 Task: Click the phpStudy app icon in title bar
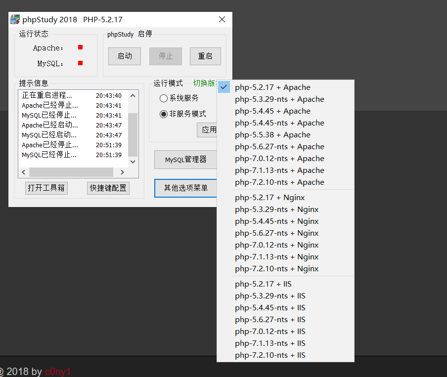pyautogui.click(x=15, y=19)
